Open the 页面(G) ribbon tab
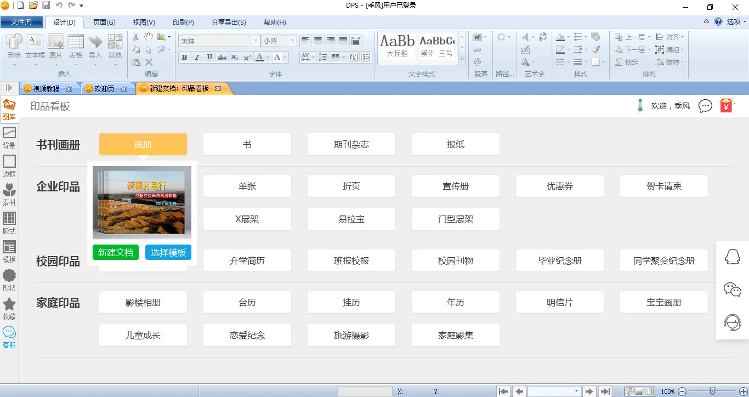The width and height of the screenshot is (749, 397). [x=104, y=22]
